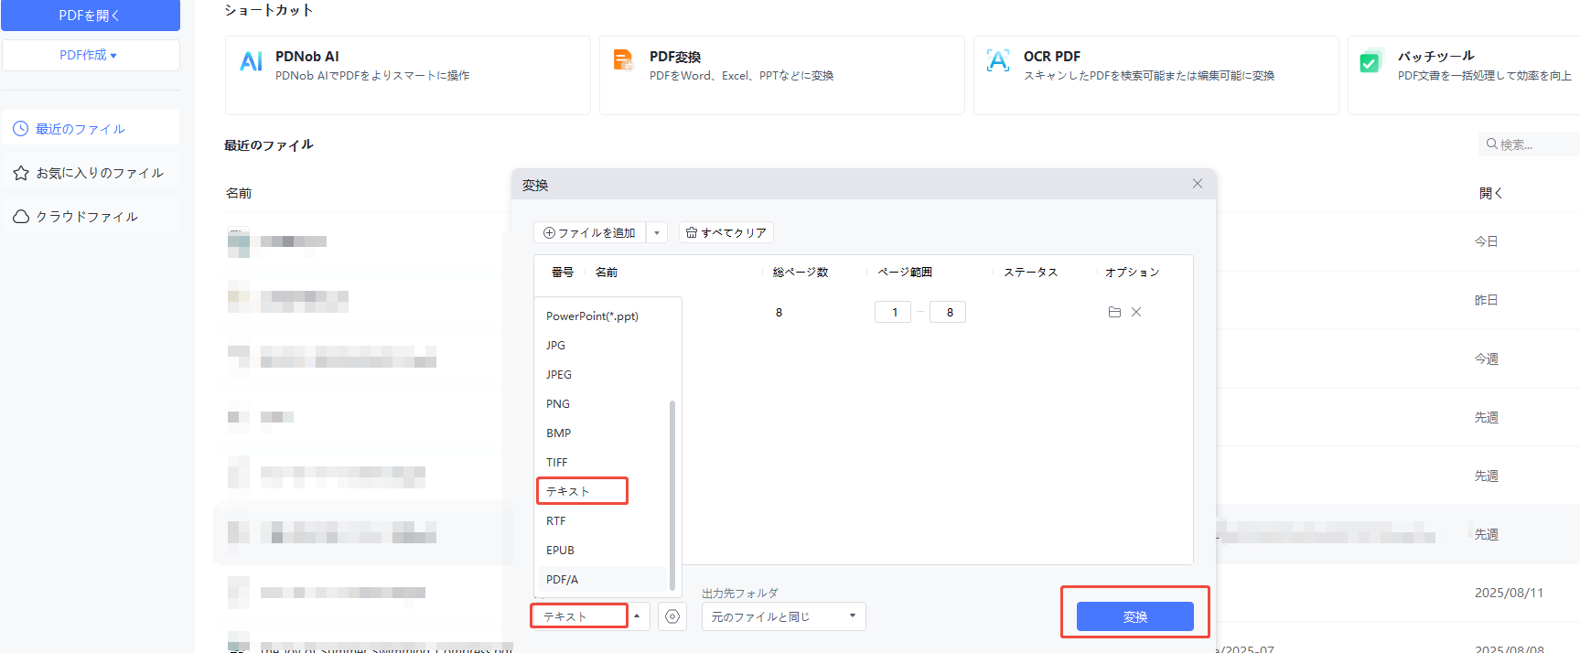
Task: Click the blue 変換 button
Action: tap(1135, 616)
